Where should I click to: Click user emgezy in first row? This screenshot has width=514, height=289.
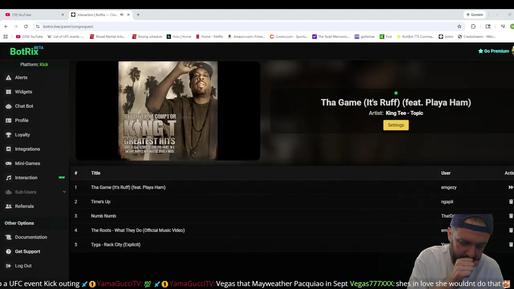tap(449, 187)
